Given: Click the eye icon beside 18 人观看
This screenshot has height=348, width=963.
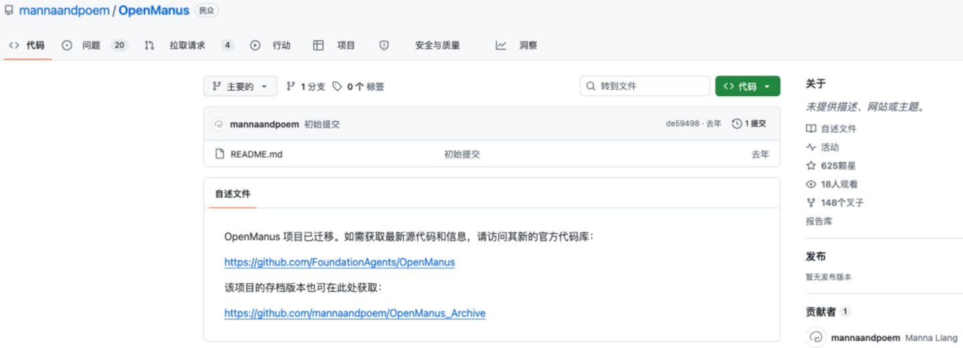Looking at the screenshot, I should (810, 184).
